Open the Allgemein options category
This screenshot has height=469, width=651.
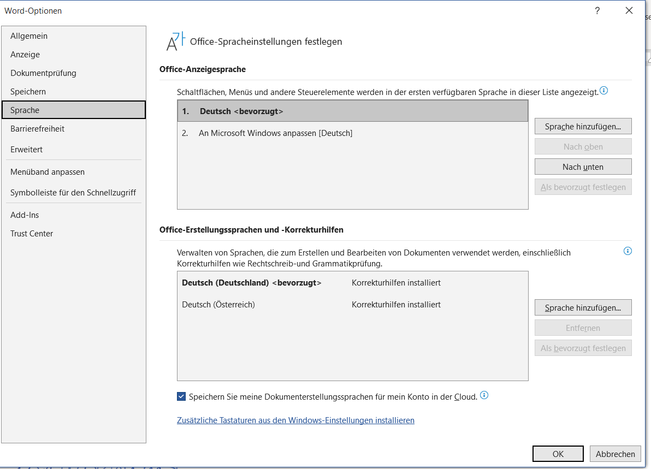click(x=74, y=36)
